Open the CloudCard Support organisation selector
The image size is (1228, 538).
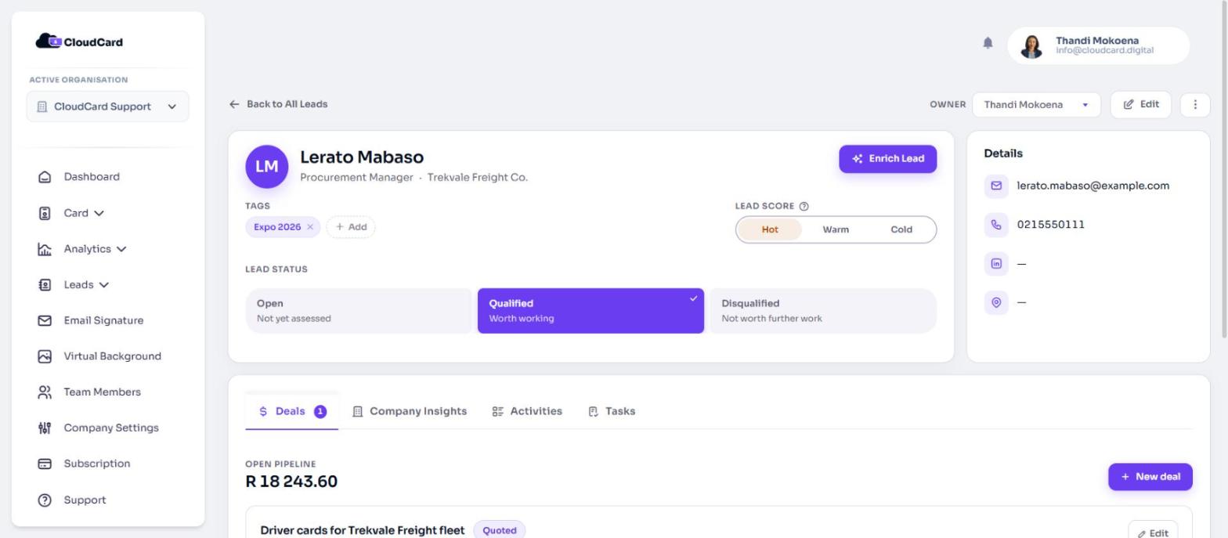107,107
